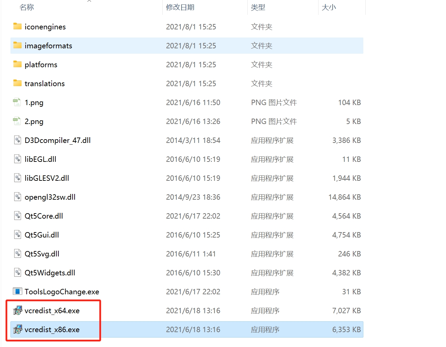Click the platforms folder icon

pos(18,64)
